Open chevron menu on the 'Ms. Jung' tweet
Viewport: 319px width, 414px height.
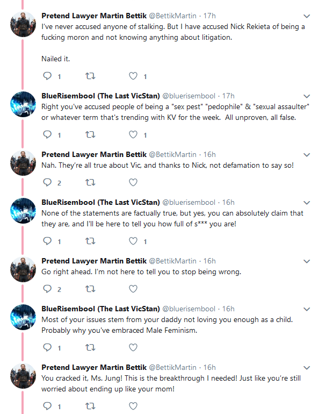tap(307, 368)
